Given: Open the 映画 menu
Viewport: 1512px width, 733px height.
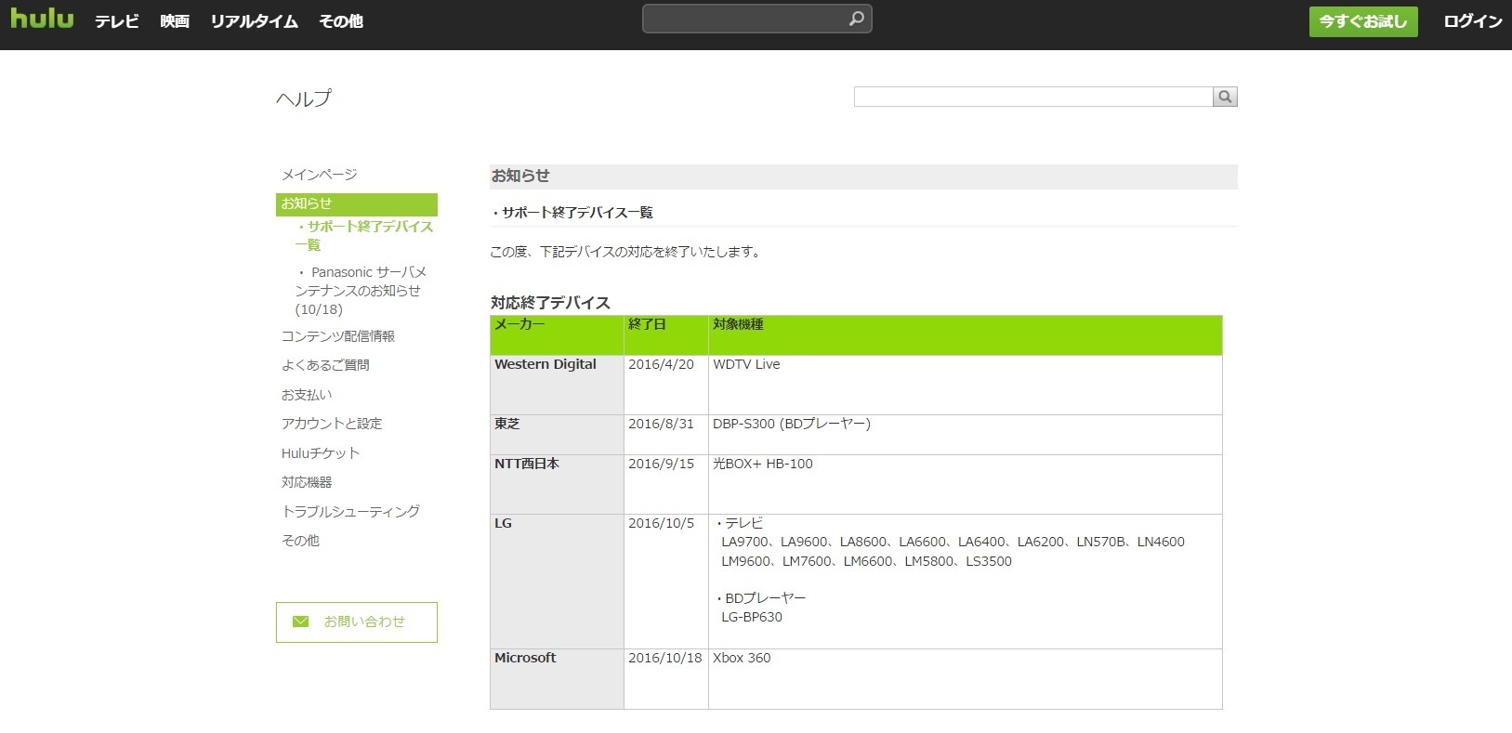Looking at the screenshot, I should (x=175, y=21).
